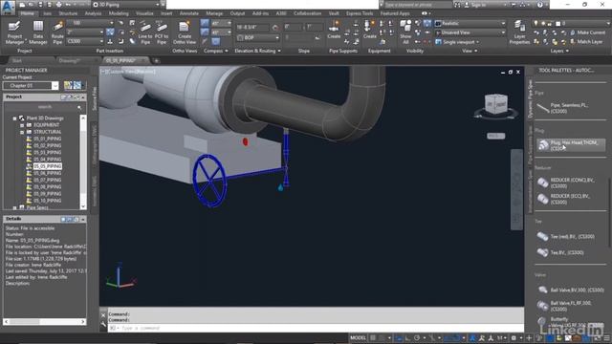Toggle the compass snap button in ribbon
The width and height of the screenshot is (612, 344).
click(x=205, y=23)
